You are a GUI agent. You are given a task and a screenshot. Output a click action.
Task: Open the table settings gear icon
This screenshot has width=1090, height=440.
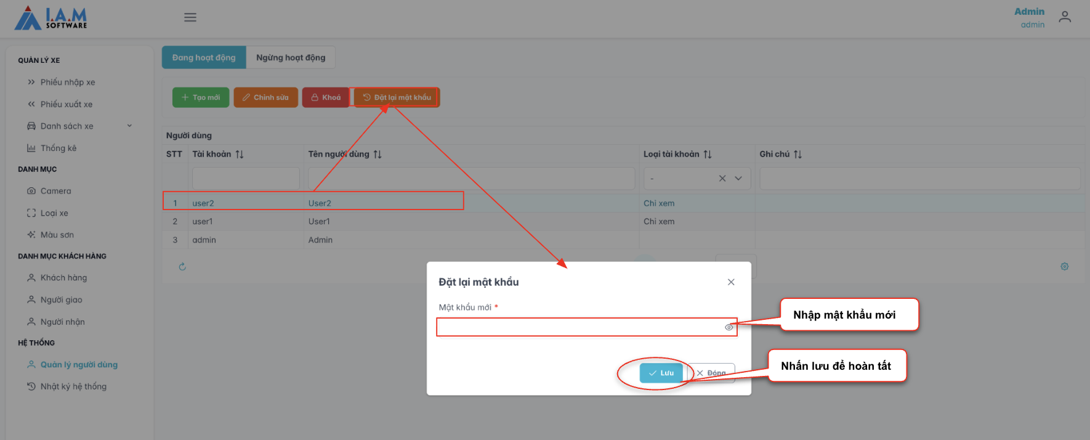tap(1064, 267)
